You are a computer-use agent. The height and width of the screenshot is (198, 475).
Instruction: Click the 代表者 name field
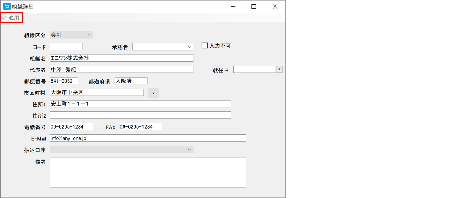121,69
